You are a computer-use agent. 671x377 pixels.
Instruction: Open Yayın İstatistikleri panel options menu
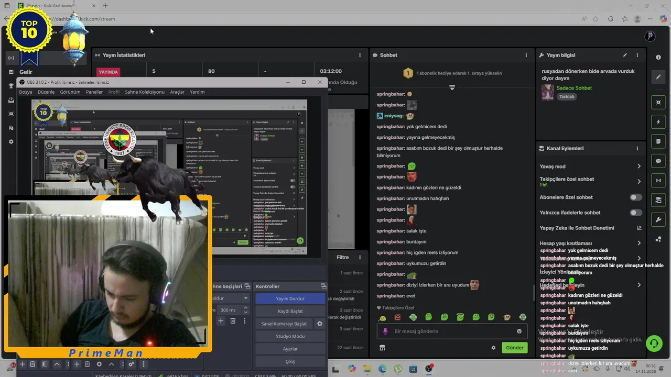360,55
